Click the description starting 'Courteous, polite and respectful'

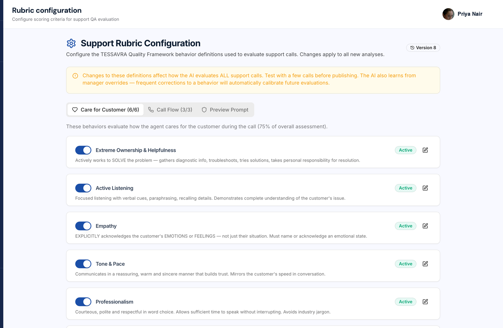(203, 312)
